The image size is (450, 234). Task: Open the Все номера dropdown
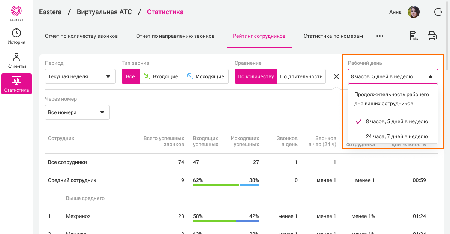(x=77, y=112)
